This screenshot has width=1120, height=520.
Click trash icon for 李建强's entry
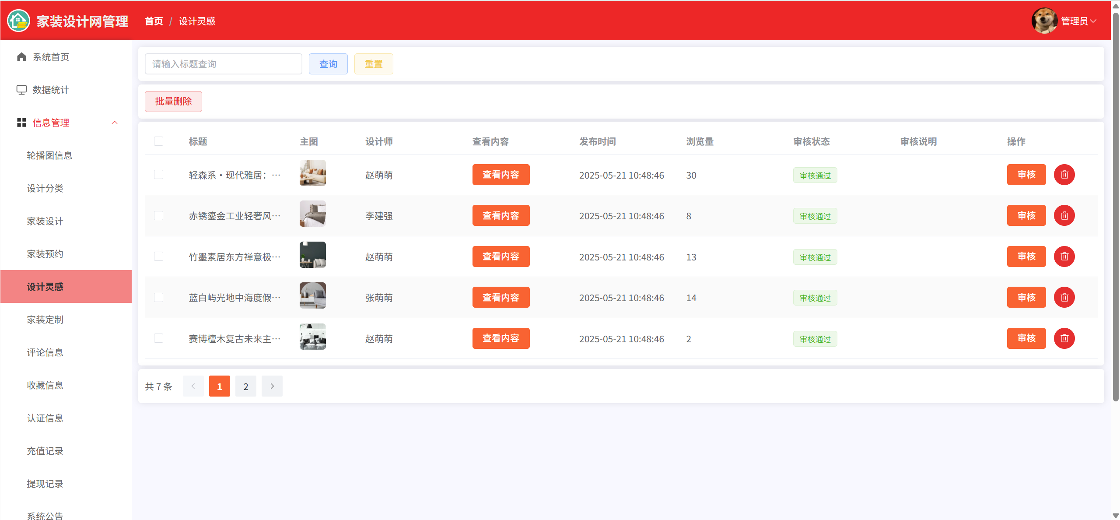1064,215
